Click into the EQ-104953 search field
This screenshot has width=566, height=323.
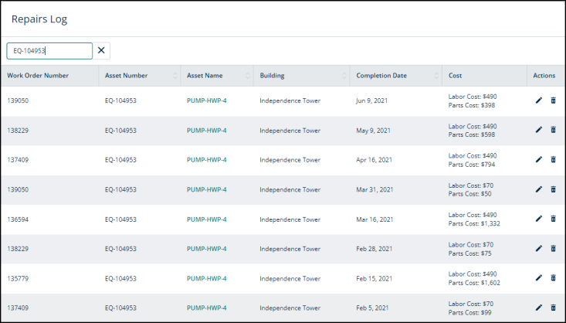49,51
